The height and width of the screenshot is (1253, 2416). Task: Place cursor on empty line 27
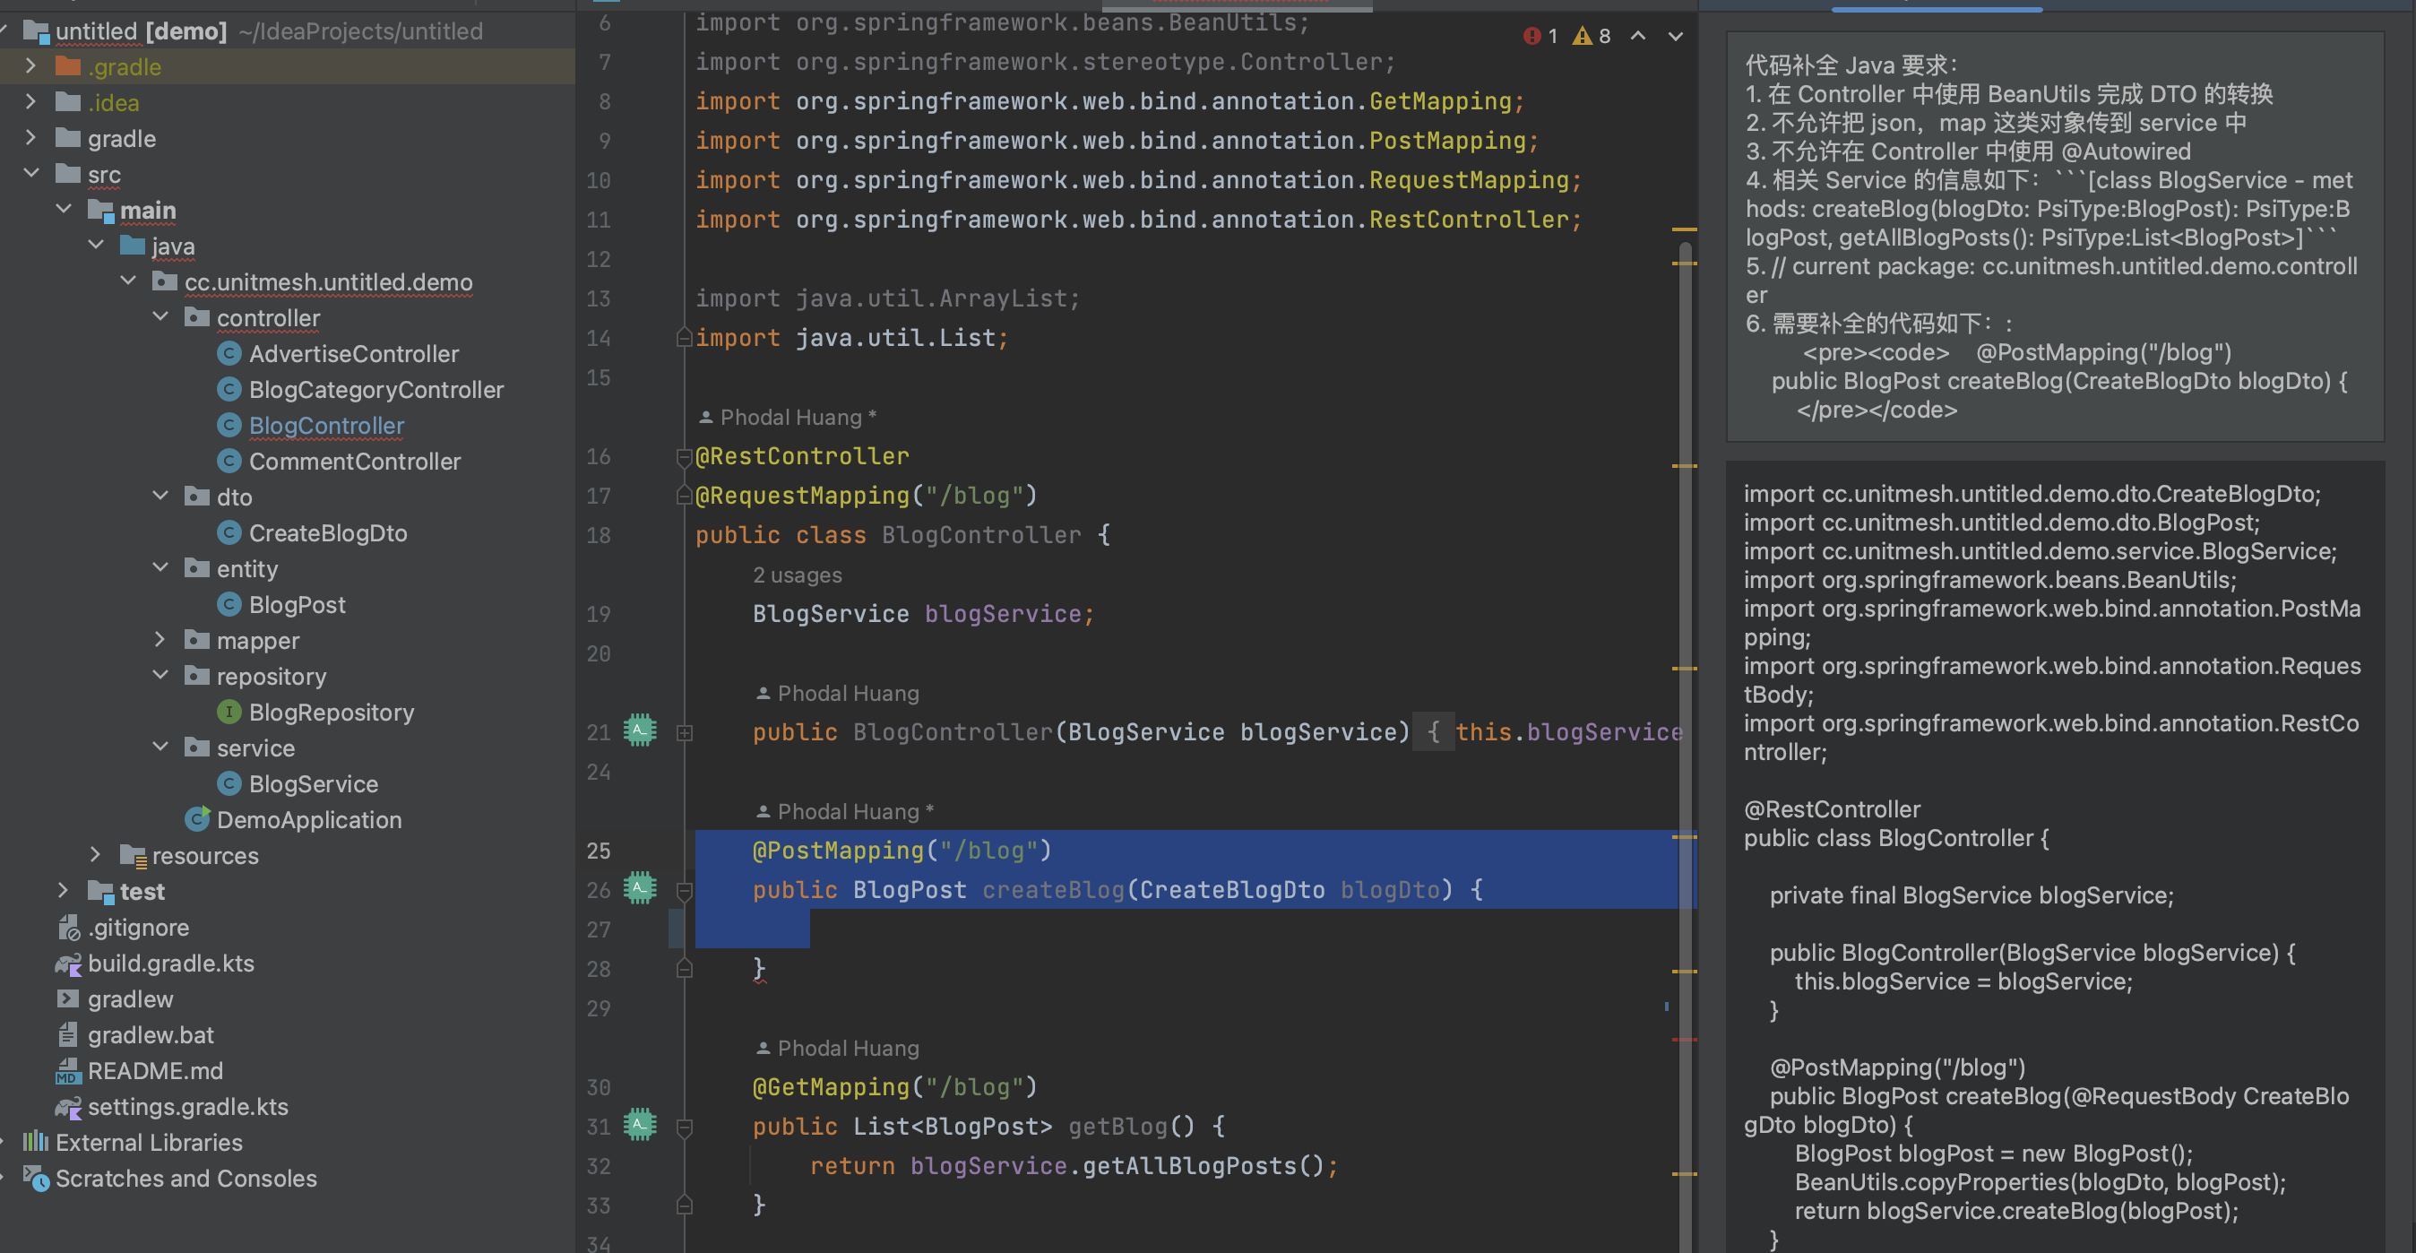(1195, 929)
